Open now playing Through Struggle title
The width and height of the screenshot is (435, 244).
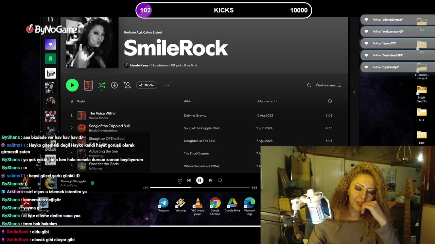[x=73, y=181]
